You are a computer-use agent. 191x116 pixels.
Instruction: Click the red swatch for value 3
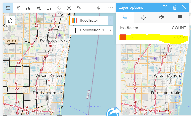tap(123, 37)
